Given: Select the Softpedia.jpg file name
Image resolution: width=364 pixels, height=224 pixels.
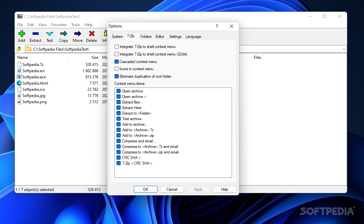Looking at the screenshot, I should (34, 95).
